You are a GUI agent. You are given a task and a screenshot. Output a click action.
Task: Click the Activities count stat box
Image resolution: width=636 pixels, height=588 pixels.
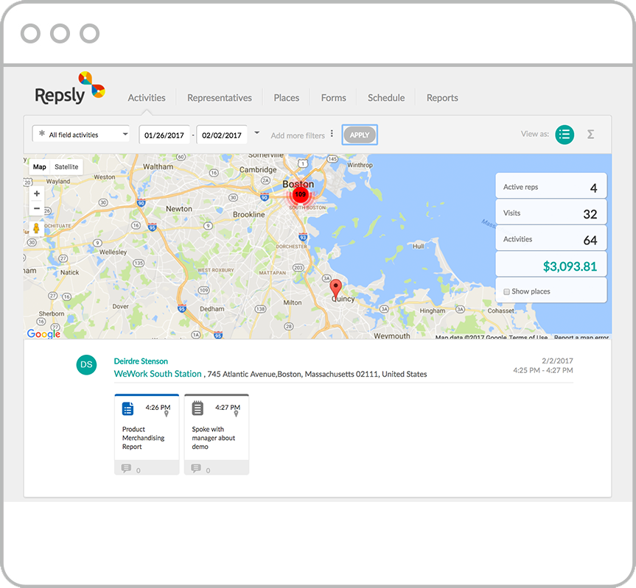551,238
